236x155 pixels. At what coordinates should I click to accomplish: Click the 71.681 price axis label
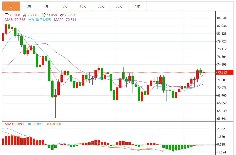(x=222, y=80)
